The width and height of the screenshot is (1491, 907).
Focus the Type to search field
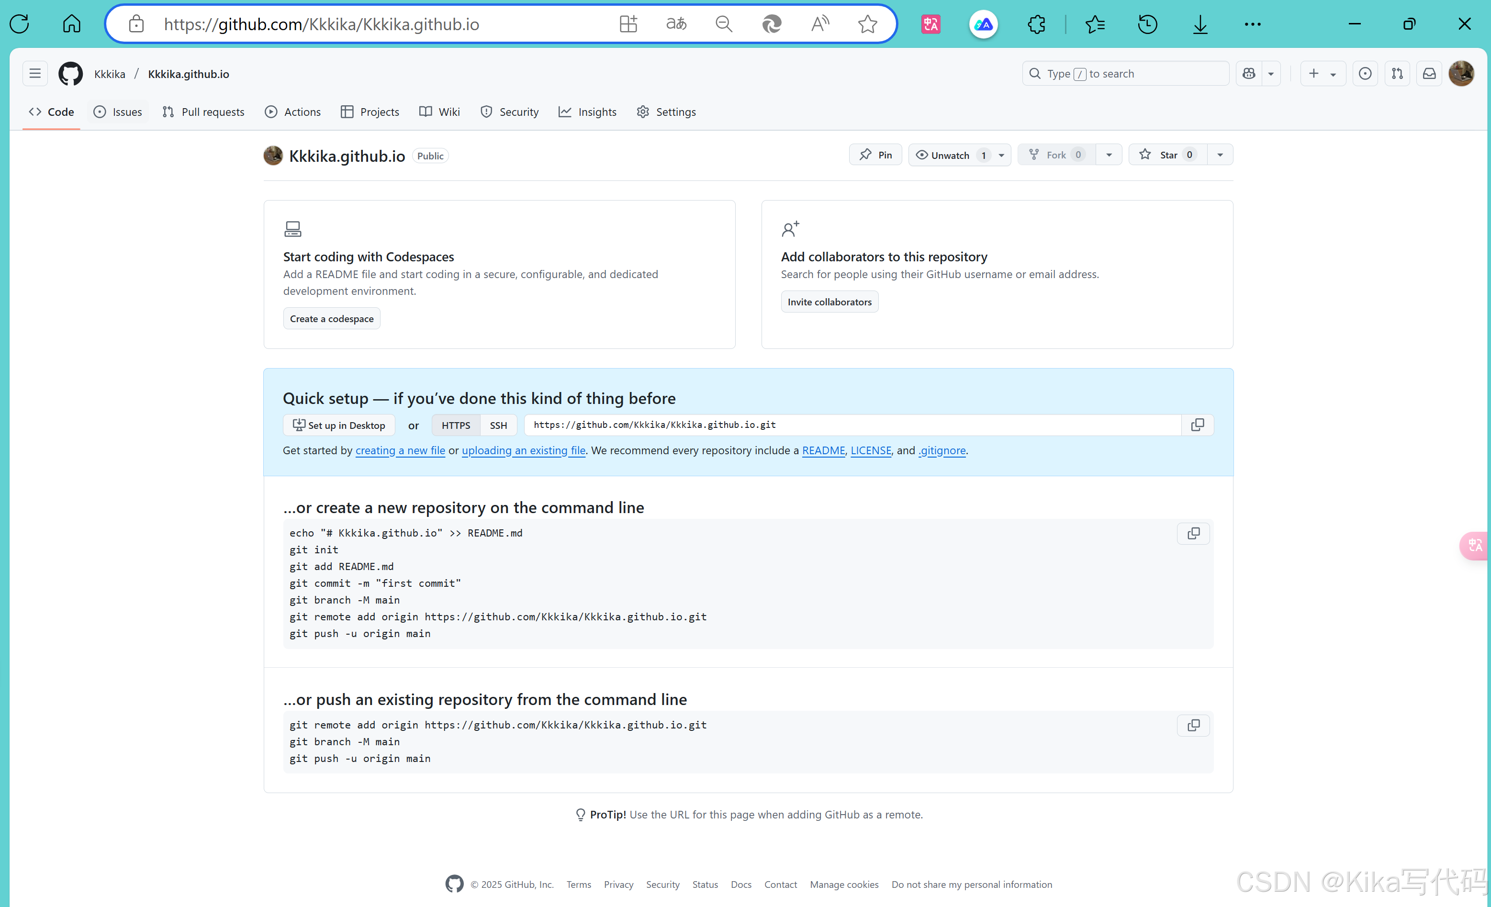(x=1125, y=74)
